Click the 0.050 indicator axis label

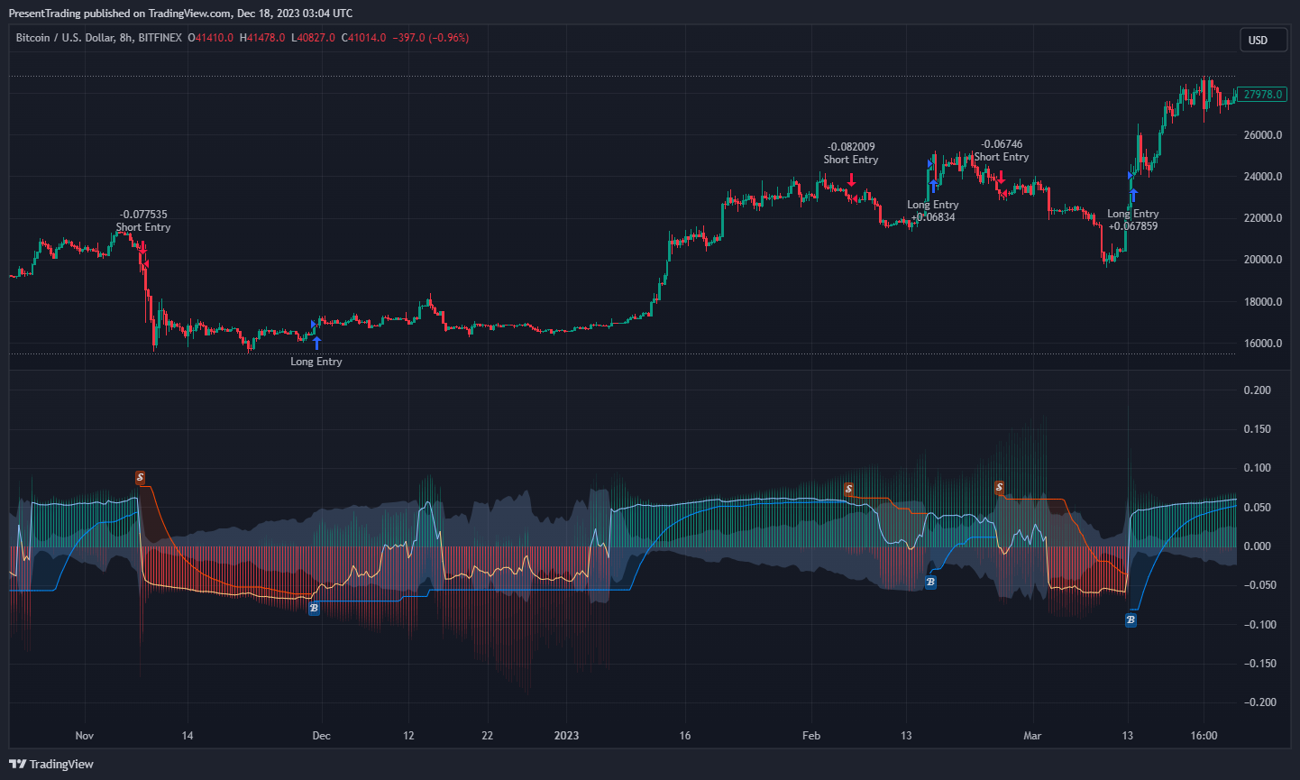tap(1258, 508)
